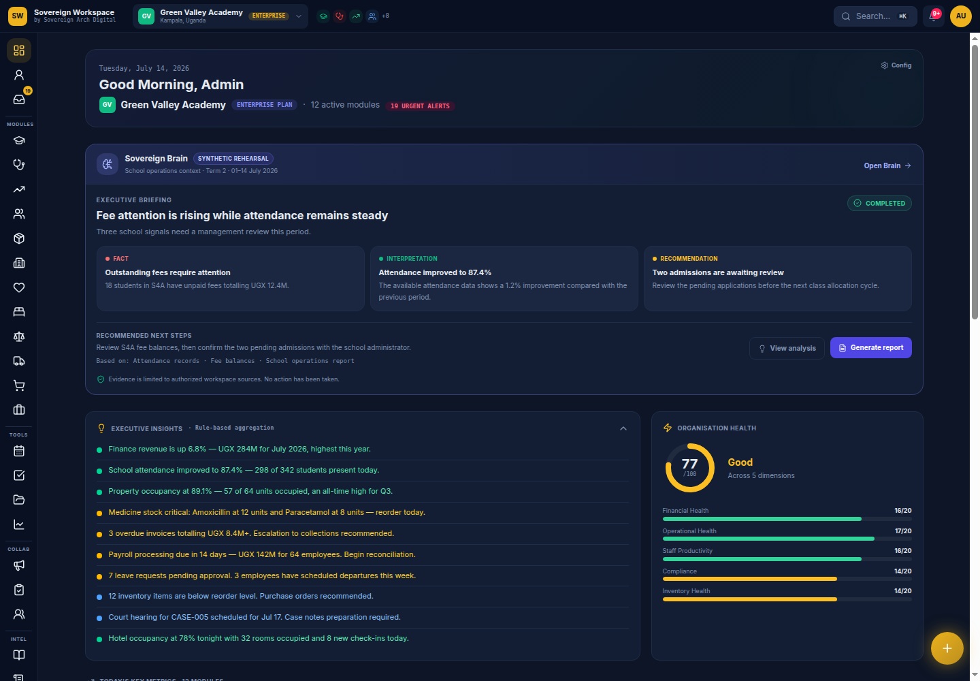
Task: Click the green trending arrow shortcut in top bar
Action: (356, 16)
